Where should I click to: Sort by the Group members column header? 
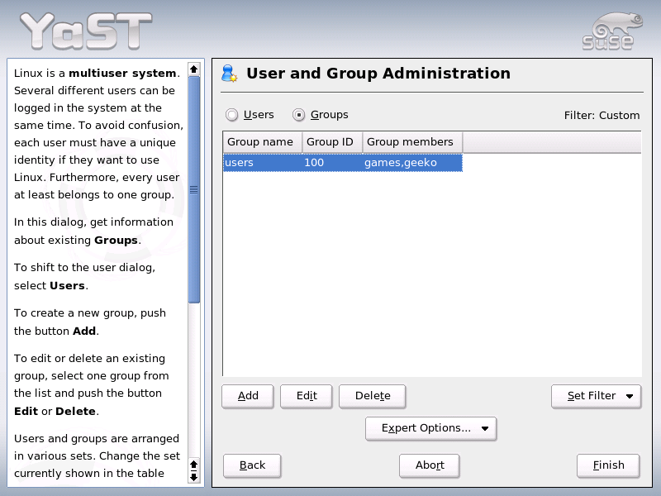(x=412, y=142)
